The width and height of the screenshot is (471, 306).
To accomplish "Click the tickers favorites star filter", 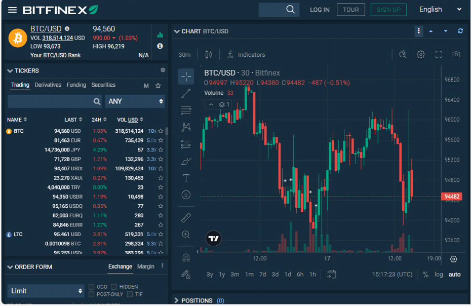I will [158, 86].
